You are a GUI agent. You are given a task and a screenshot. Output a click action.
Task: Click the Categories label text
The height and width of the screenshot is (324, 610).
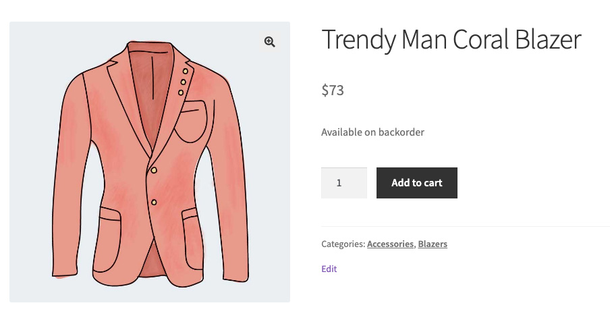pos(343,244)
